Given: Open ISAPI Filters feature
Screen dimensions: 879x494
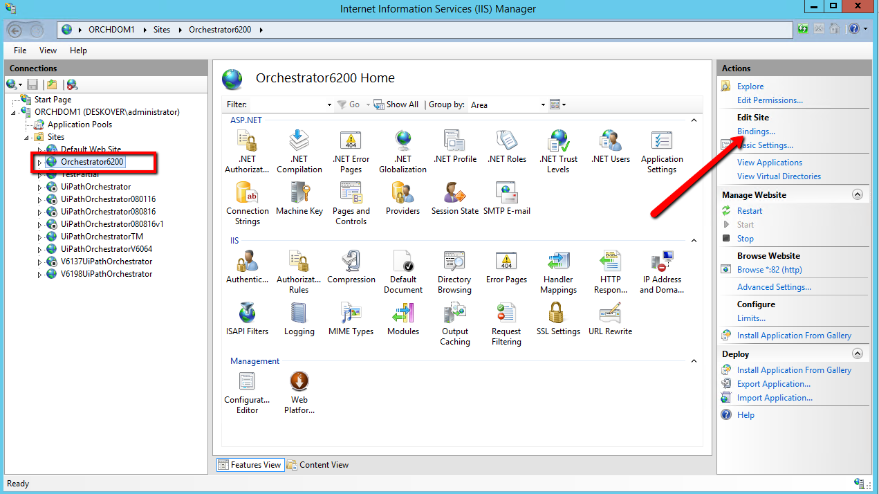Looking at the screenshot, I should pyautogui.click(x=248, y=319).
